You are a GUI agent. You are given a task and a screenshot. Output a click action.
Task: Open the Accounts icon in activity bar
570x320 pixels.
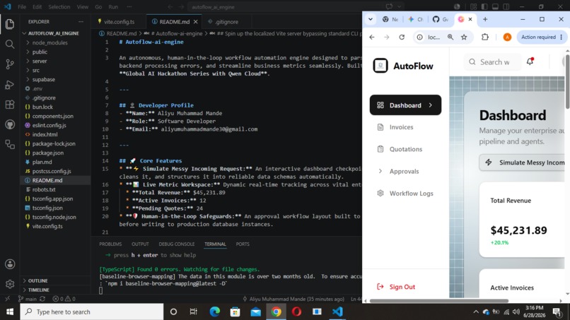pos(10,264)
